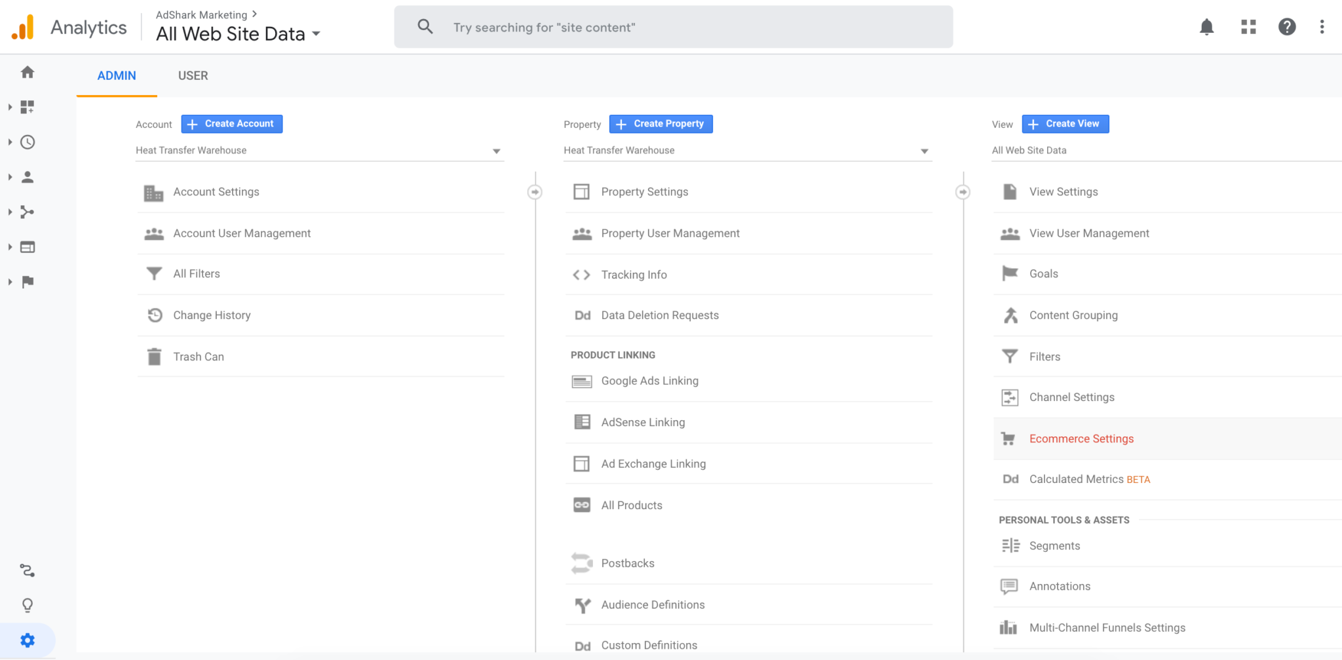The width and height of the screenshot is (1342, 660).
Task: Switch to the ADMIN tab
Action: 117,75
